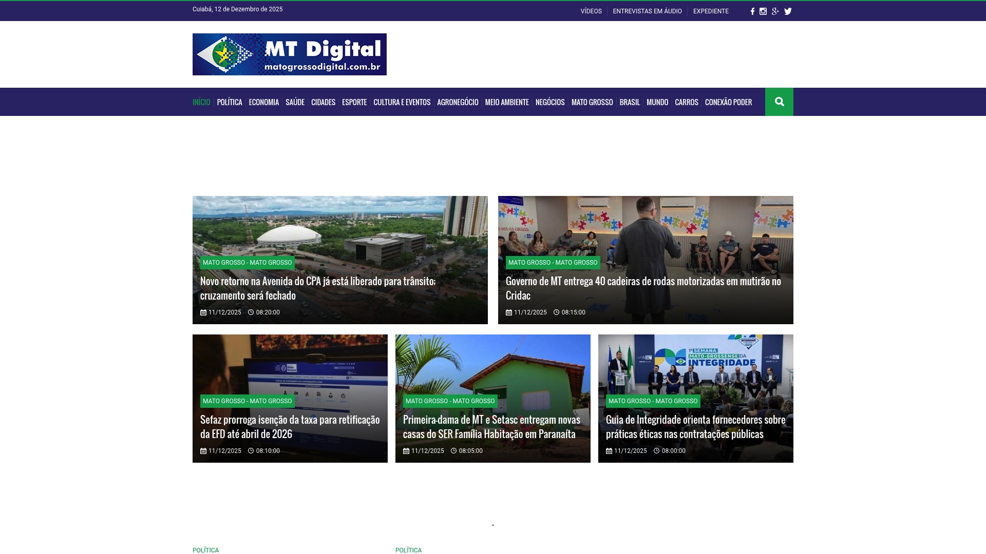
Task: Open the Instagram profile icon
Action: pyautogui.click(x=764, y=11)
